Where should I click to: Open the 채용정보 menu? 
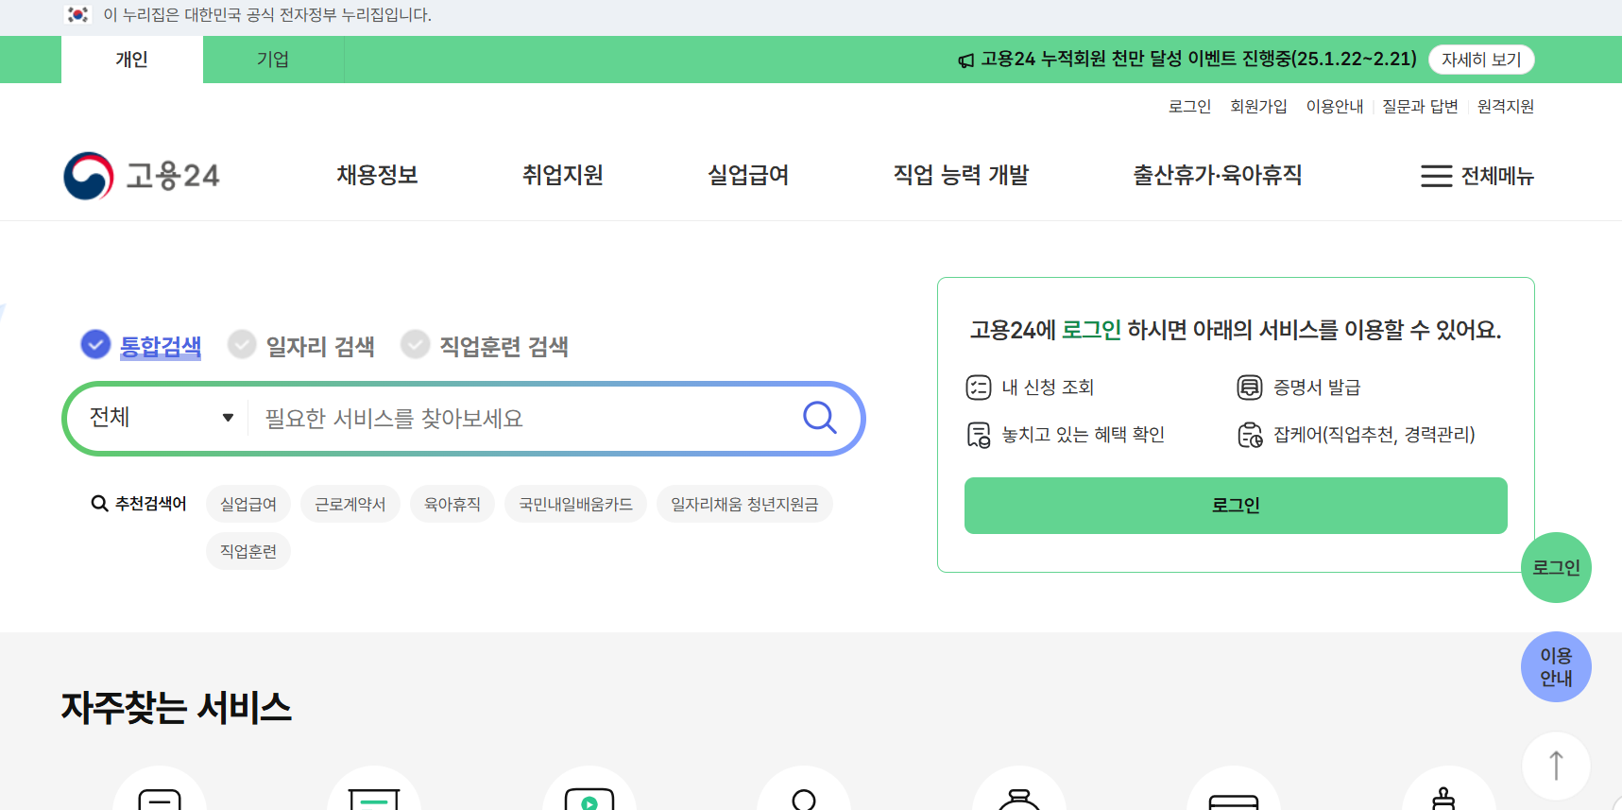377,175
